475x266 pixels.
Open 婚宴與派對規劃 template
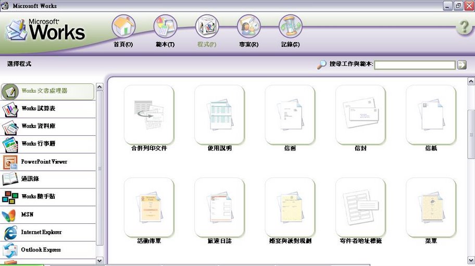click(290, 208)
